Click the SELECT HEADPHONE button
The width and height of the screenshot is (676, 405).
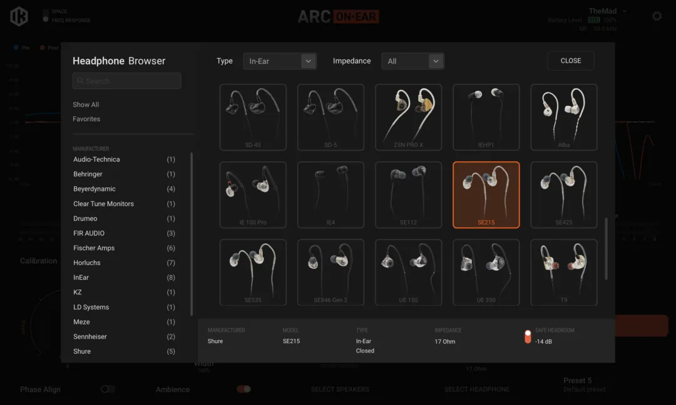coord(477,389)
